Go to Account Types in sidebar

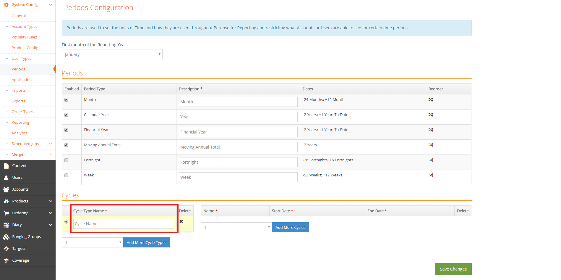pos(25,27)
